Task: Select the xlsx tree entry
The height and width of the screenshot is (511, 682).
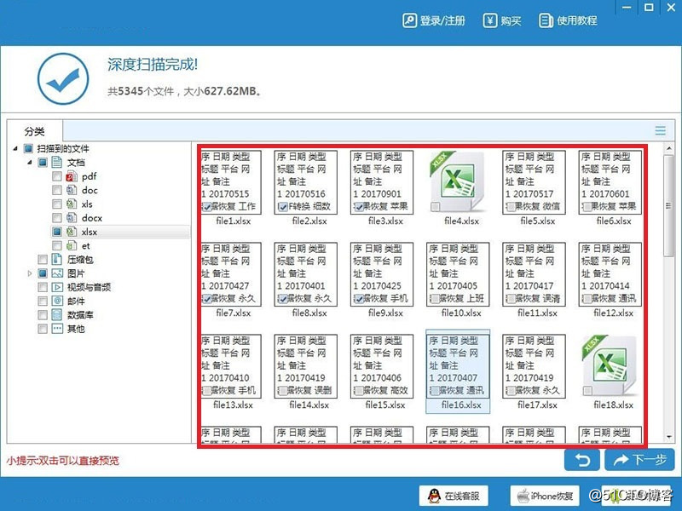Action: click(90, 232)
